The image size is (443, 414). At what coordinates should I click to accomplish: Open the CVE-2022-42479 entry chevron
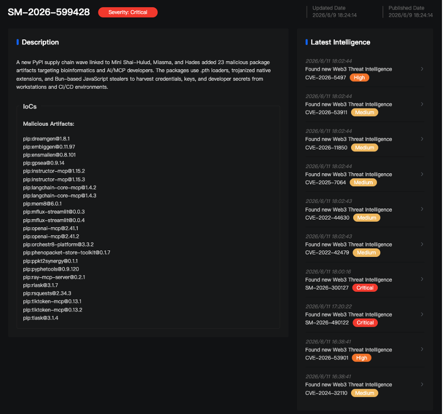[422, 244]
